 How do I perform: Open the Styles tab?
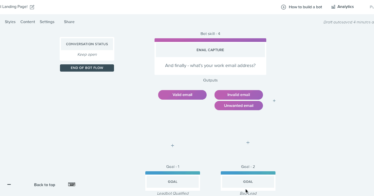point(10,22)
